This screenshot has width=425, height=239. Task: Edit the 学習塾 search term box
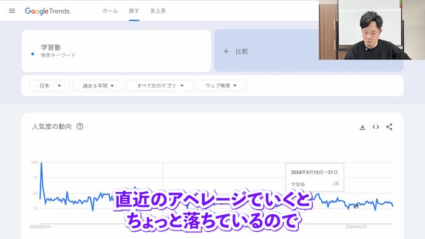point(117,51)
